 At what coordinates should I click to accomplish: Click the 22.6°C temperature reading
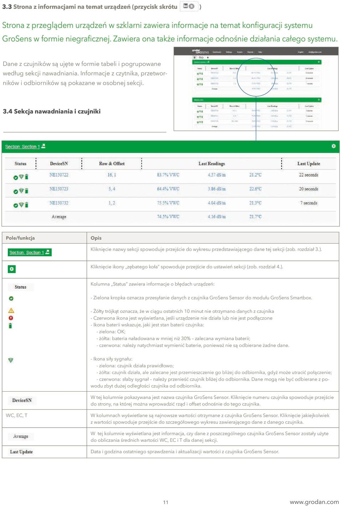[x=255, y=189]
